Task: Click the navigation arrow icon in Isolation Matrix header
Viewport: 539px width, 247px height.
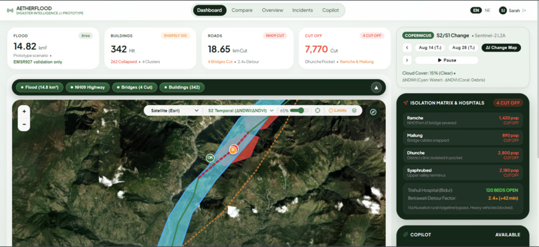Action: coord(406,103)
